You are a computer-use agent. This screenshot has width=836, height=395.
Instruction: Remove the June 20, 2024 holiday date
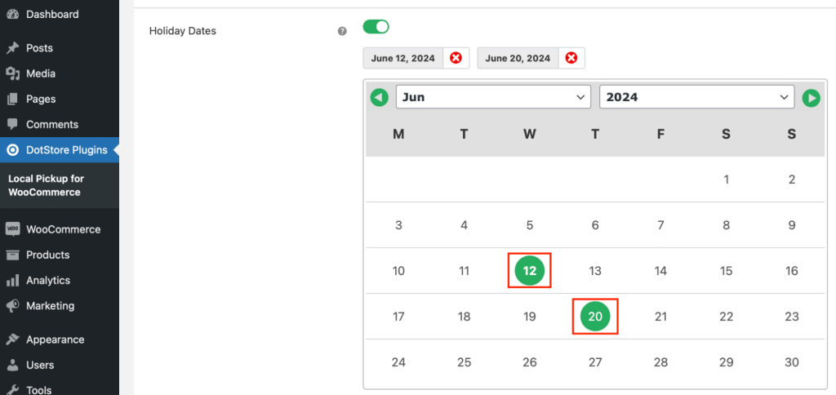(x=571, y=58)
